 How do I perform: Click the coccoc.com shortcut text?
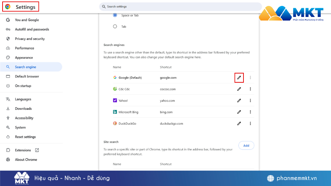(168, 89)
